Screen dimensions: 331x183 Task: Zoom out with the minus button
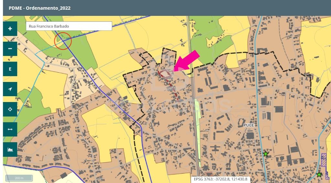pos(10,49)
